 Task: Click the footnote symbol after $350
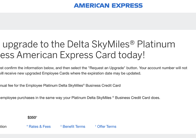click(x=36, y=117)
